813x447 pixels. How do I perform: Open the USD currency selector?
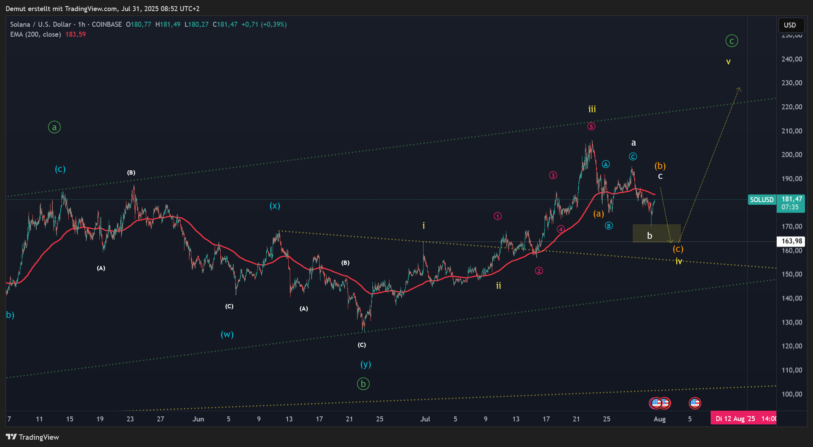(x=791, y=25)
